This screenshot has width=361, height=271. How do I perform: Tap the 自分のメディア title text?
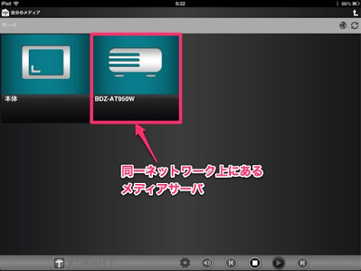point(25,13)
